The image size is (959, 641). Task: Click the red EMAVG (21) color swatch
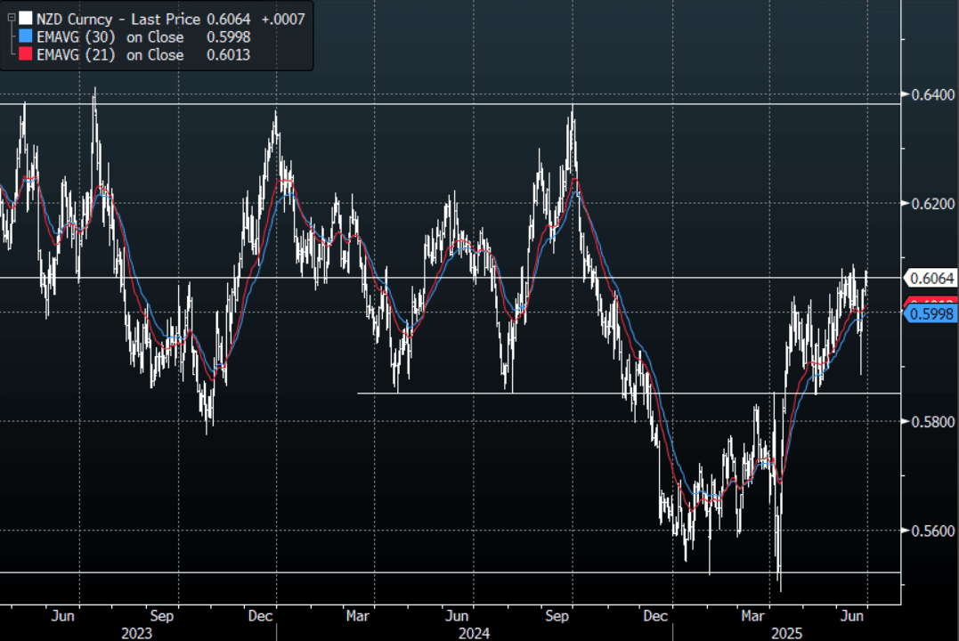coord(24,55)
